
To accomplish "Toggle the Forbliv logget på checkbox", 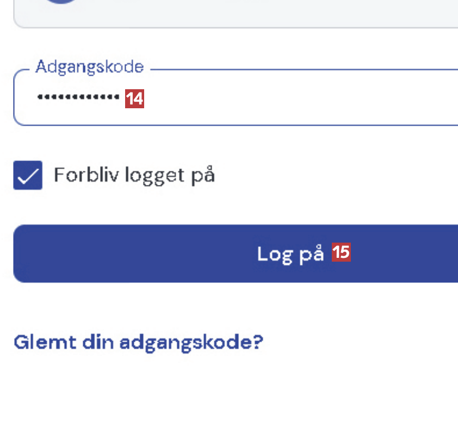I will click(28, 175).
